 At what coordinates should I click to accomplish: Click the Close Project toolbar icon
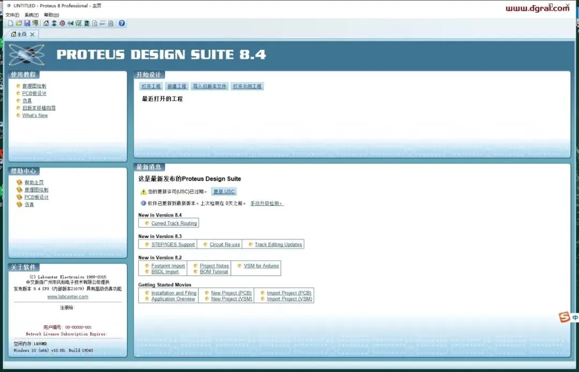tap(35, 23)
